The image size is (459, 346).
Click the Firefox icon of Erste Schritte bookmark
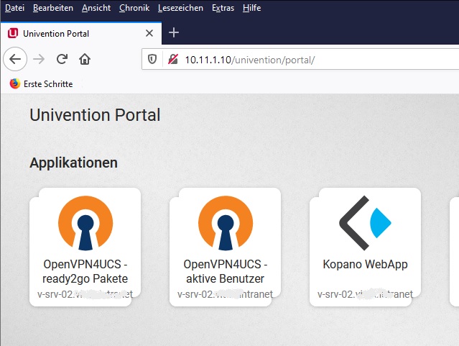(15, 83)
